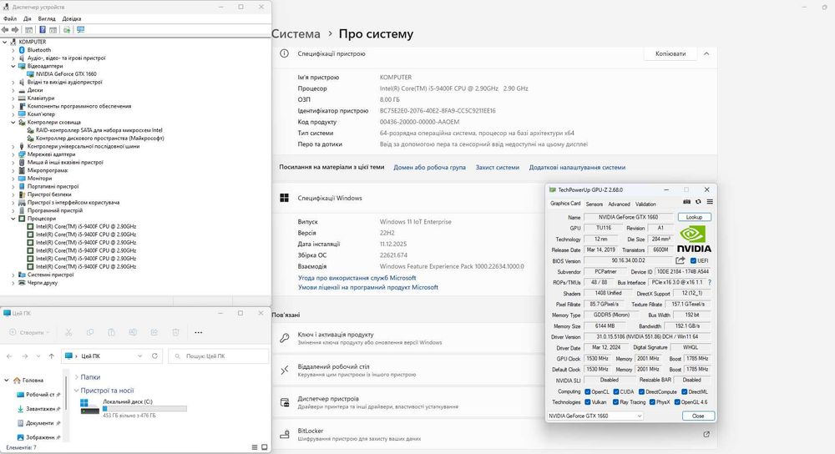Click Lookup button in GPU-Z
This screenshot has height=454, width=835.
point(694,217)
